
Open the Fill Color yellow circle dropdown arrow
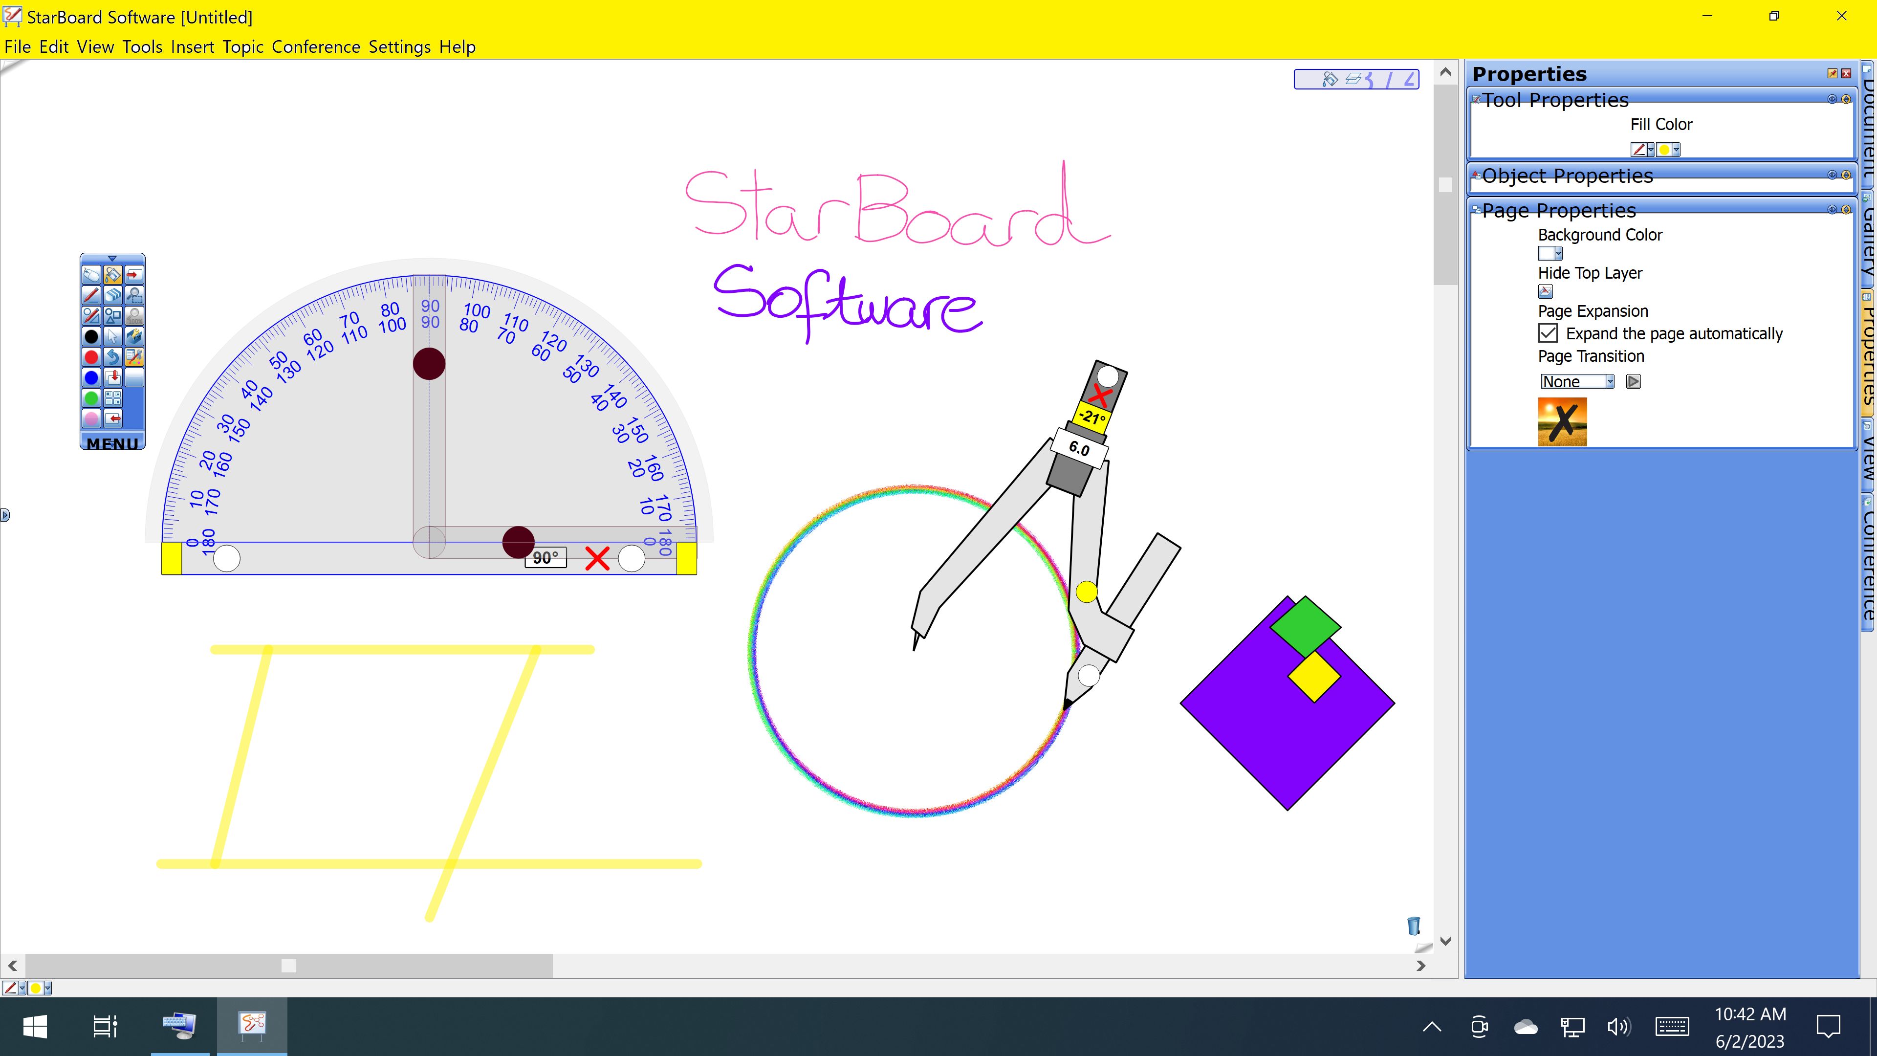[1677, 150]
